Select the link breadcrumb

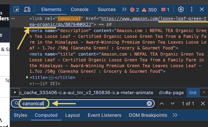193,92
